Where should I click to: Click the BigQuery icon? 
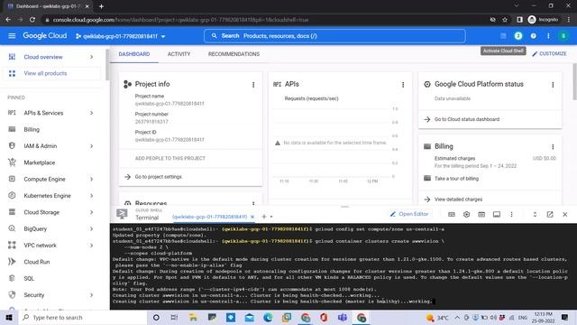12,228
